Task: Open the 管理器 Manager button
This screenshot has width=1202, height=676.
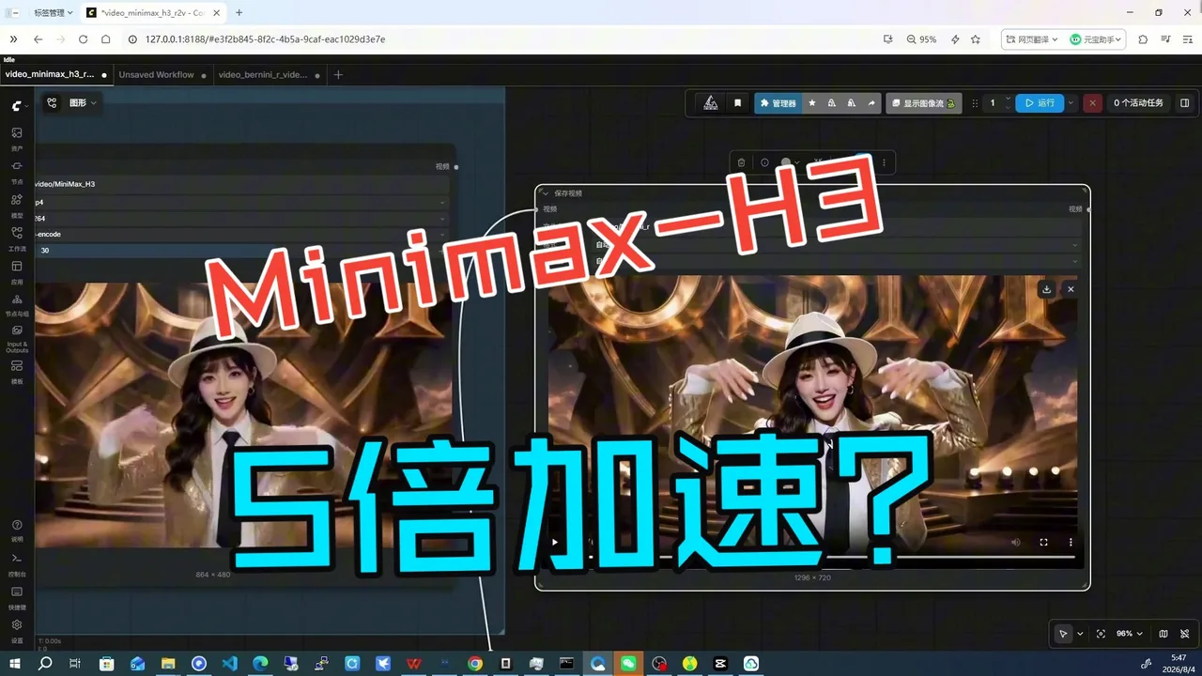Action: pyautogui.click(x=778, y=103)
